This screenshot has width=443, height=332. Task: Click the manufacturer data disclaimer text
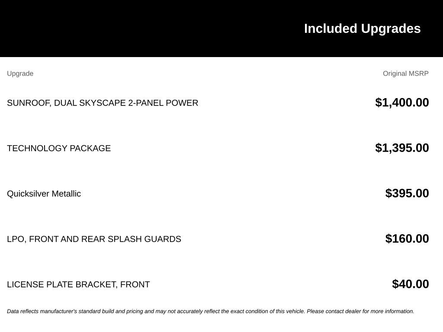coord(211,311)
